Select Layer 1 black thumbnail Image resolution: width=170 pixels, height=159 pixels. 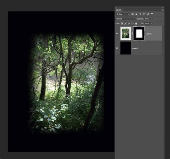point(126,48)
